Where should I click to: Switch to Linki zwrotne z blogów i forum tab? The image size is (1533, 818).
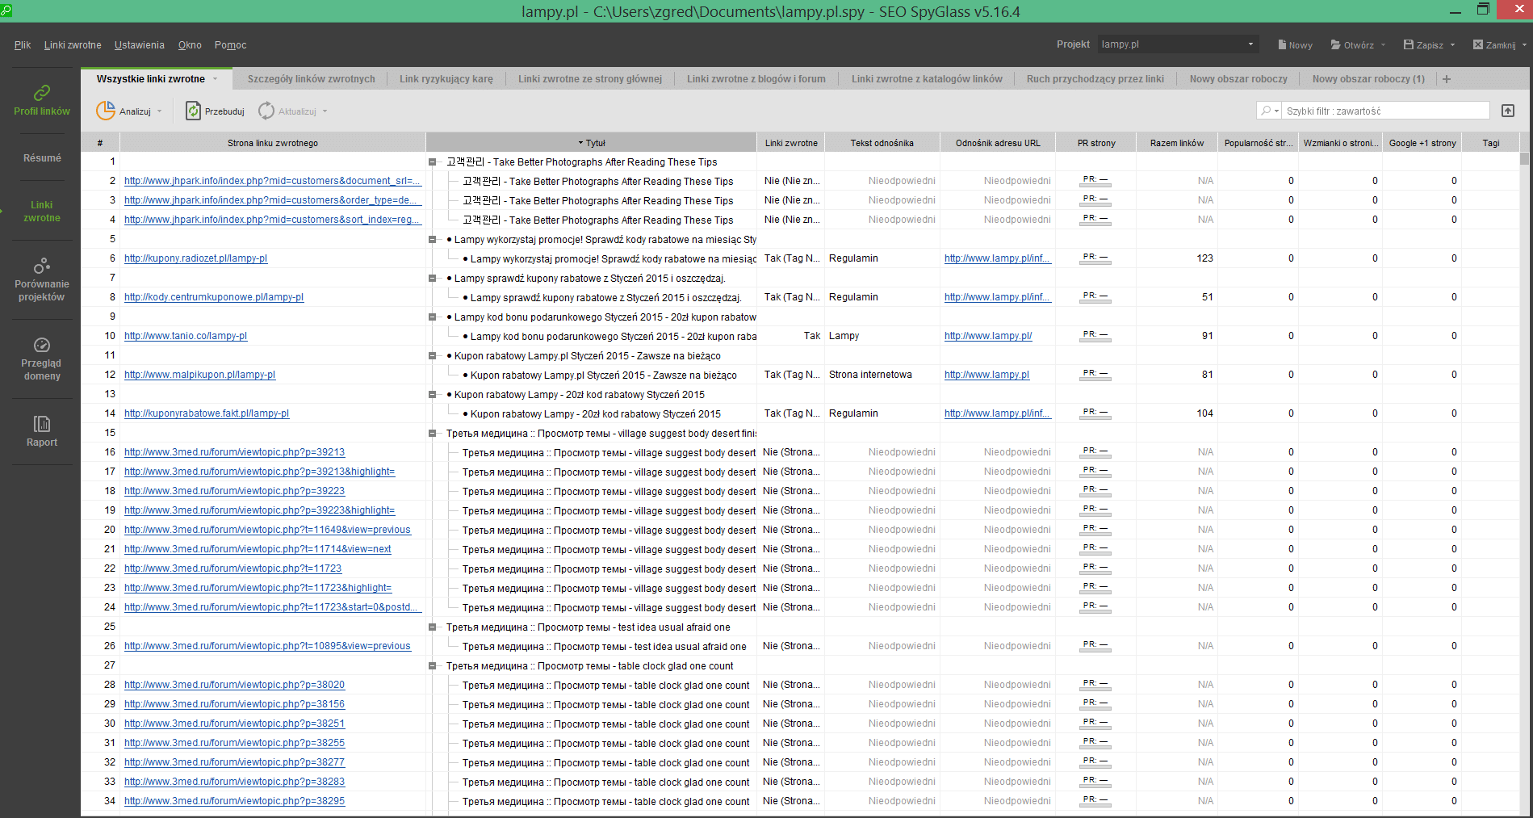[x=756, y=79]
